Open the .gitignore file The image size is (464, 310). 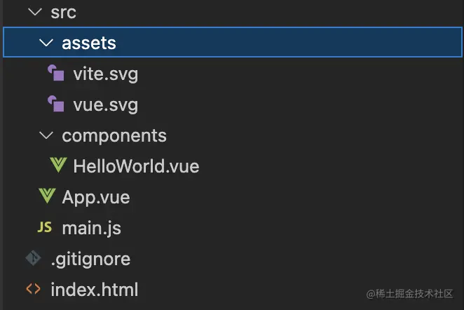point(90,259)
